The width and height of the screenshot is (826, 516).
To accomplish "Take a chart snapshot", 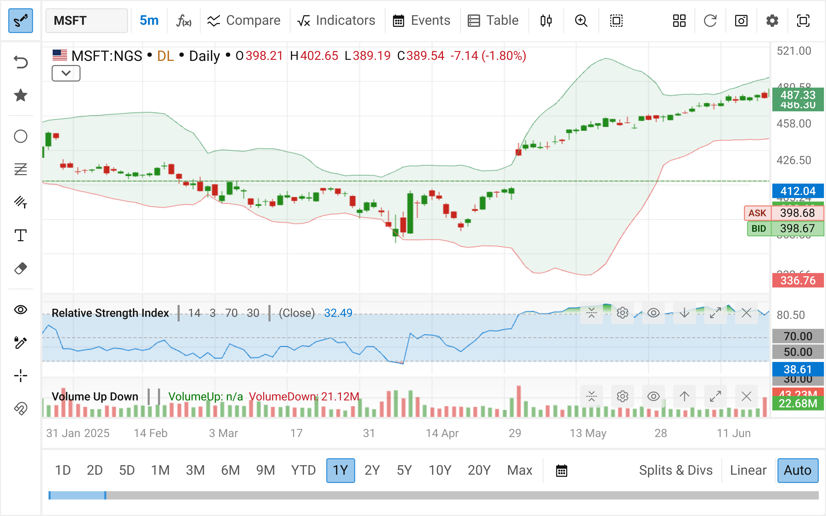I will [741, 20].
